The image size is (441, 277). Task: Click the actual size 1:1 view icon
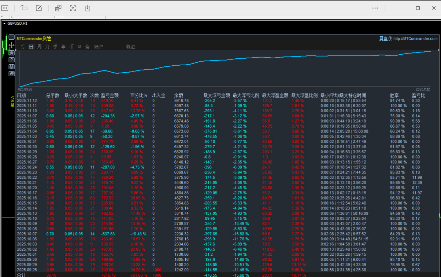pos(5,8)
